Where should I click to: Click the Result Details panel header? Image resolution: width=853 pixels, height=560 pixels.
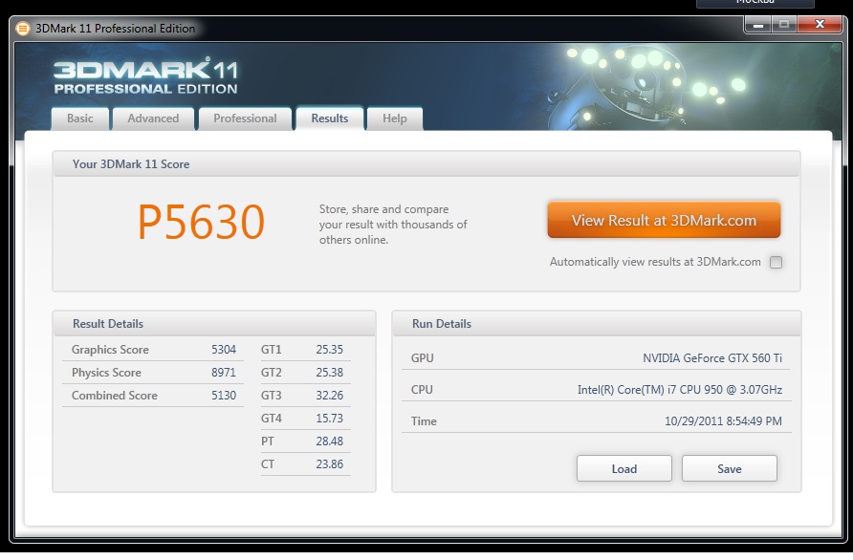tap(214, 324)
